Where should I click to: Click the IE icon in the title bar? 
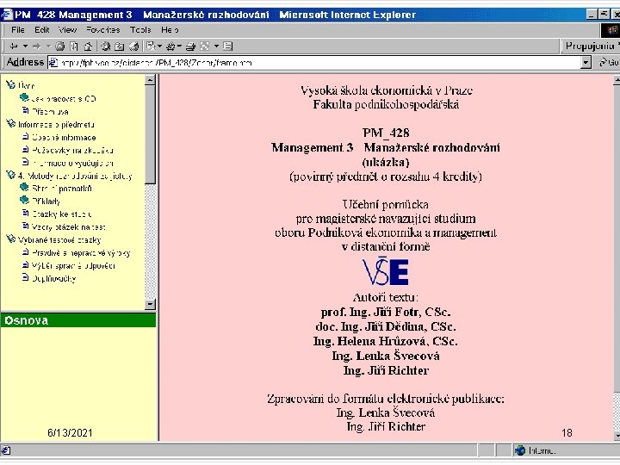coord(6,15)
